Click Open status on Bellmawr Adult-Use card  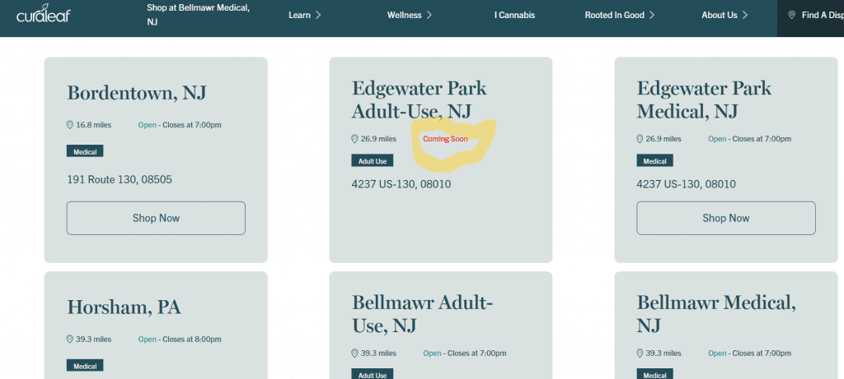432,354
